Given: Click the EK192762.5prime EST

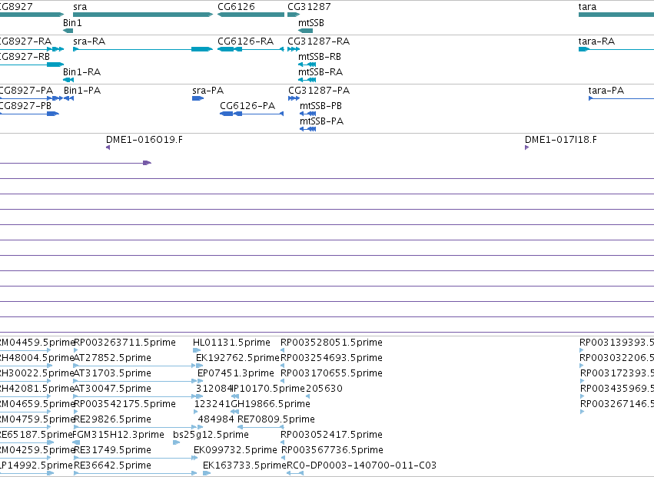Looking at the screenshot, I should (199, 366).
